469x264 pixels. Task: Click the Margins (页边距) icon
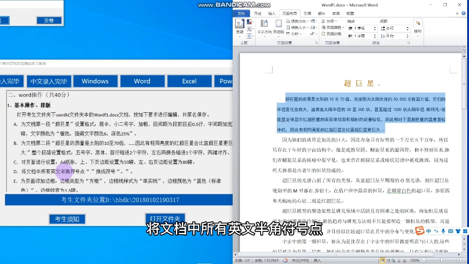pyautogui.click(x=278, y=27)
